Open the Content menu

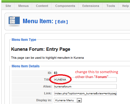(x=42, y=6)
